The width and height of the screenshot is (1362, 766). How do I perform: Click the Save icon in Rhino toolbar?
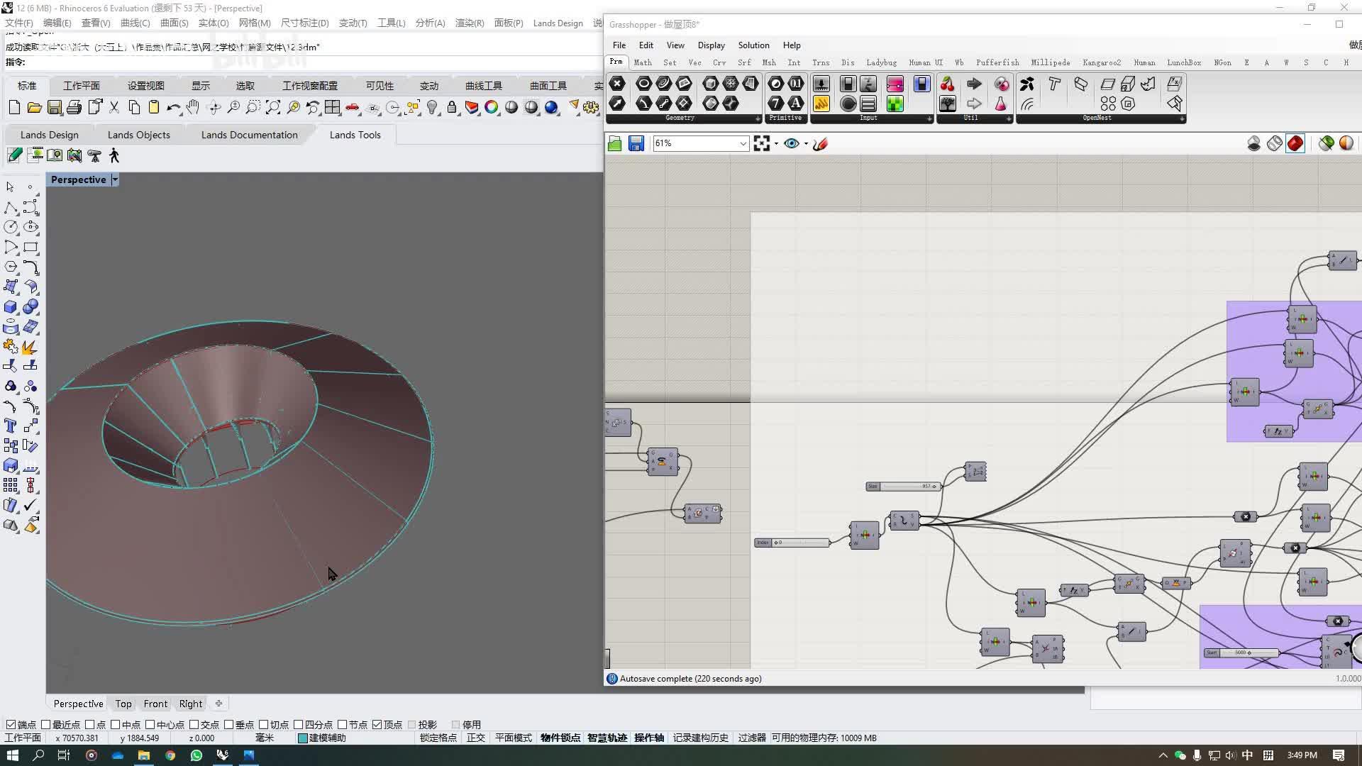pyautogui.click(x=54, y=108)
